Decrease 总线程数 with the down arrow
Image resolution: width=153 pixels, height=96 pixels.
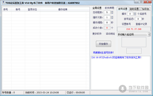(x=112, y=13)
